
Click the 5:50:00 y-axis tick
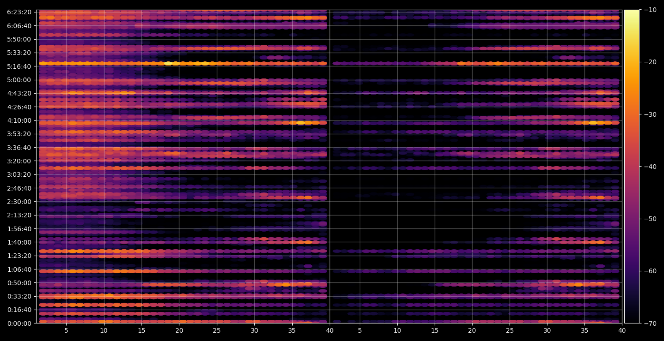click(19, 39)
